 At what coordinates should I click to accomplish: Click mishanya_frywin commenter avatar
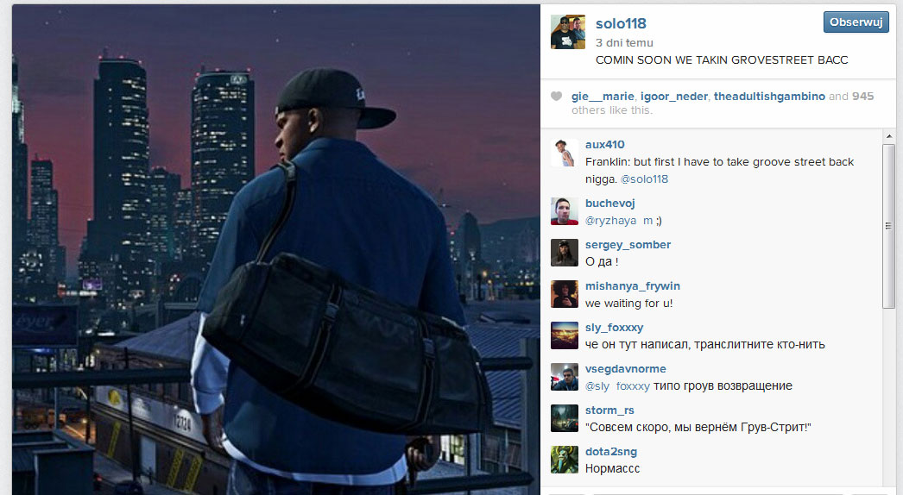point(565,294)
